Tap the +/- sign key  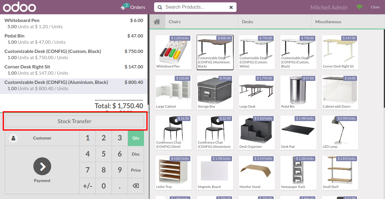(x=87, y=186)
